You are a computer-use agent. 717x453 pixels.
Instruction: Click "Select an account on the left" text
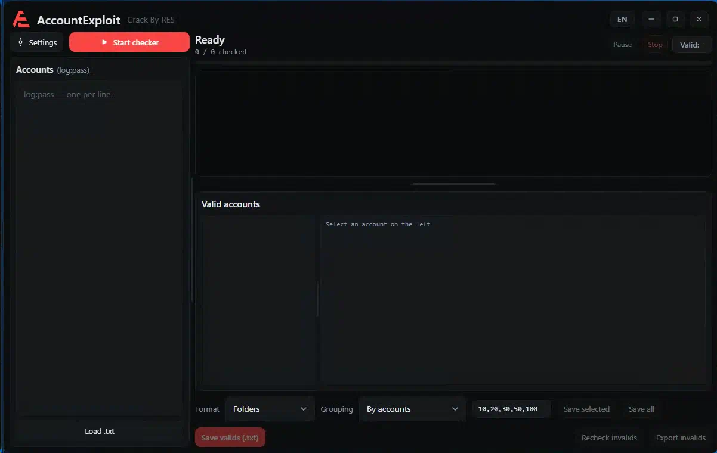pos(378,224)
